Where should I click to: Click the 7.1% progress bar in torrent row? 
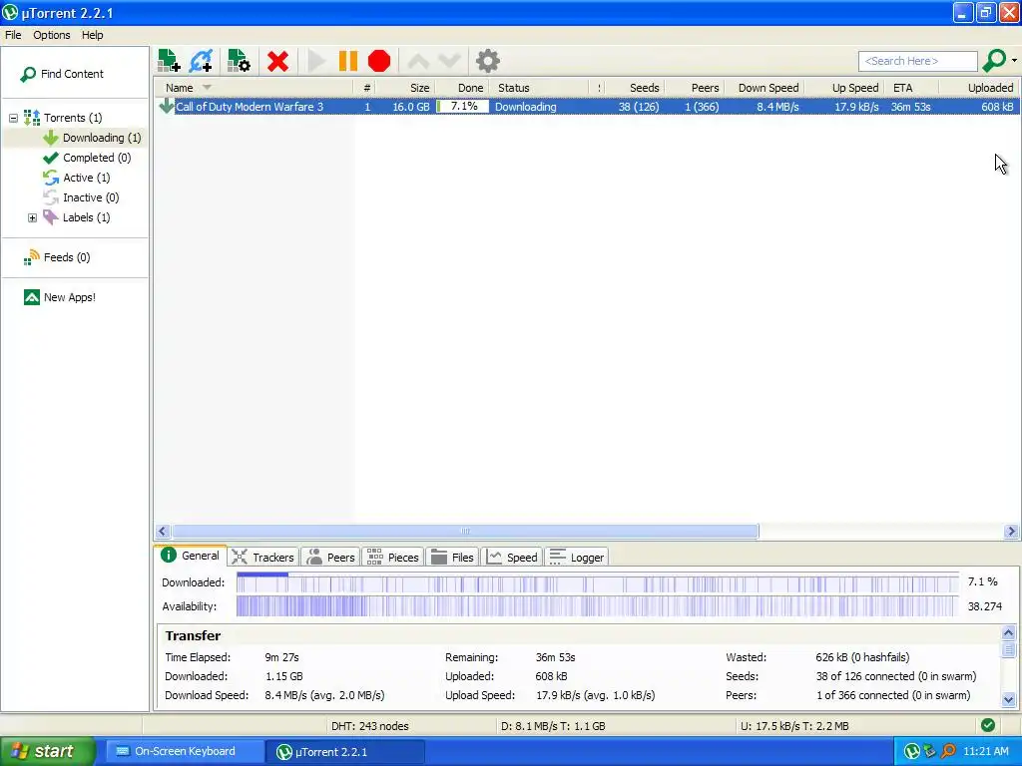[462, 107]
